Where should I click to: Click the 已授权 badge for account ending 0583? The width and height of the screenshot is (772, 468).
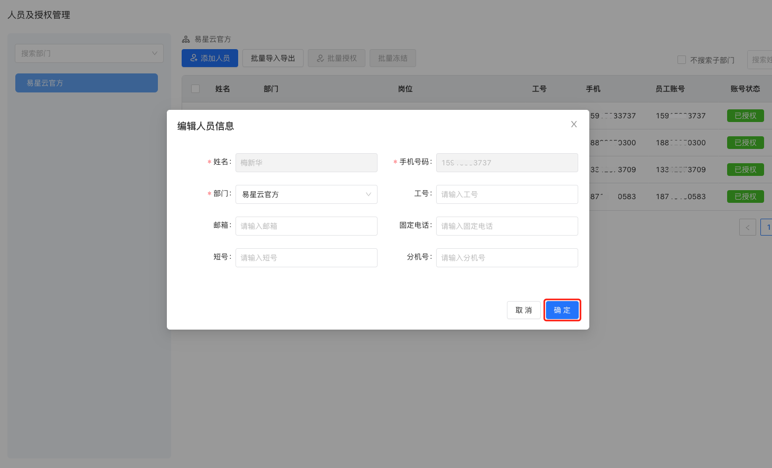click(x=746, y=196)
